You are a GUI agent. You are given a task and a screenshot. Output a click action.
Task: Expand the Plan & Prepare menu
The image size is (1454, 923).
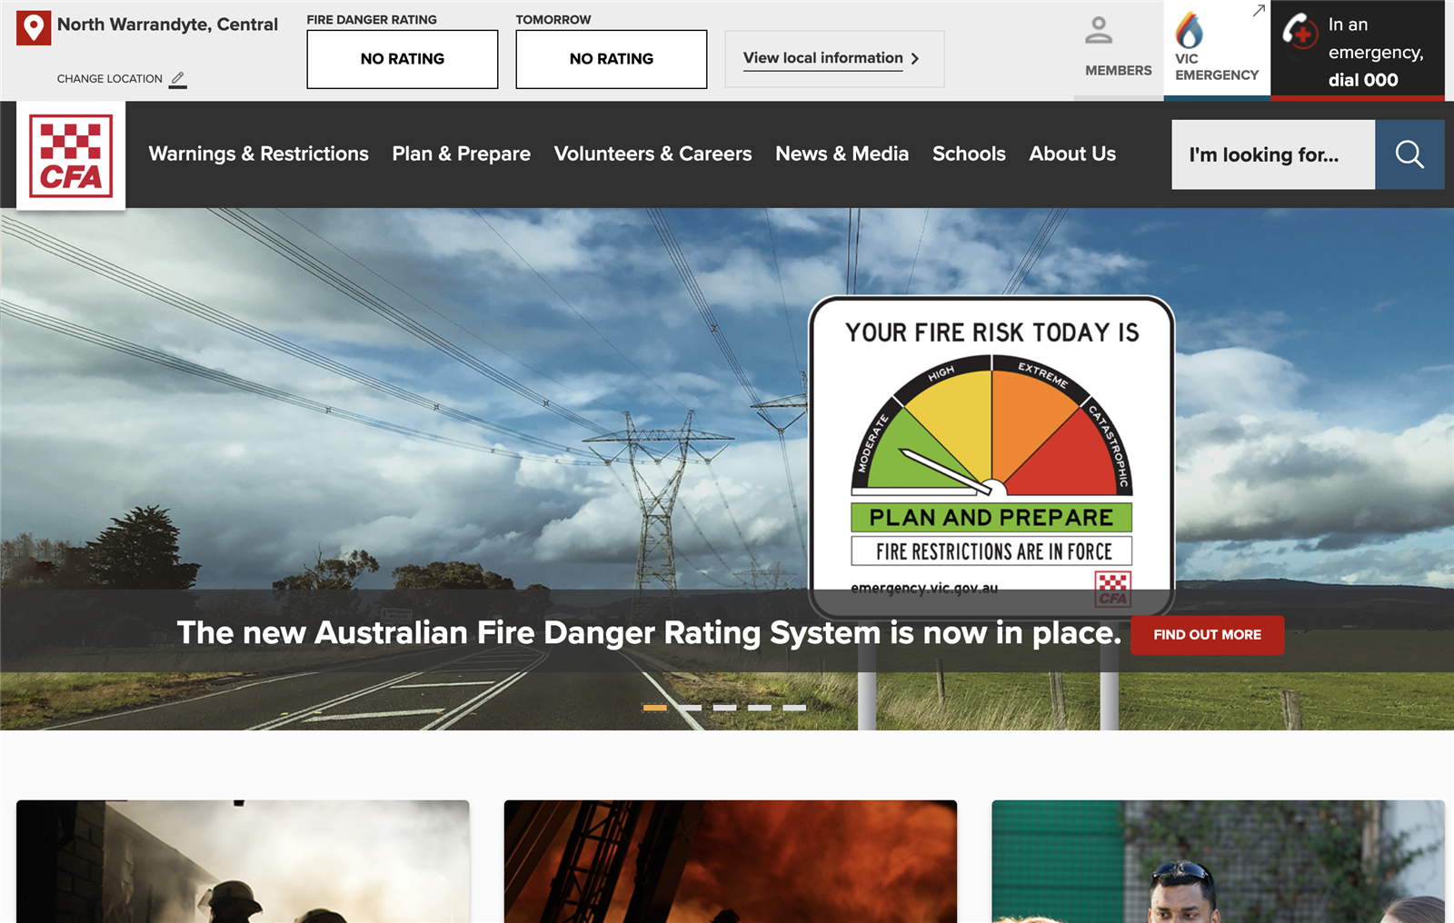[461, 154]
